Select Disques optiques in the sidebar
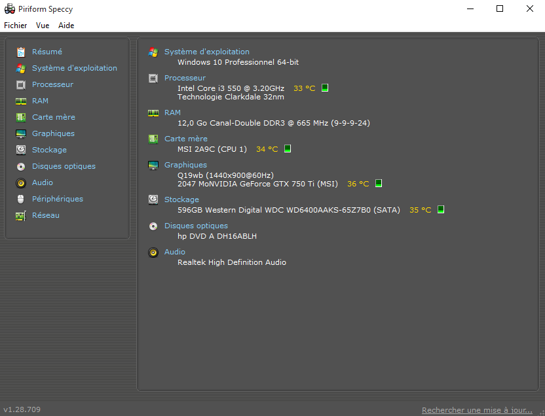Screen dimensions: 545x416 click(x=64, y=166)
